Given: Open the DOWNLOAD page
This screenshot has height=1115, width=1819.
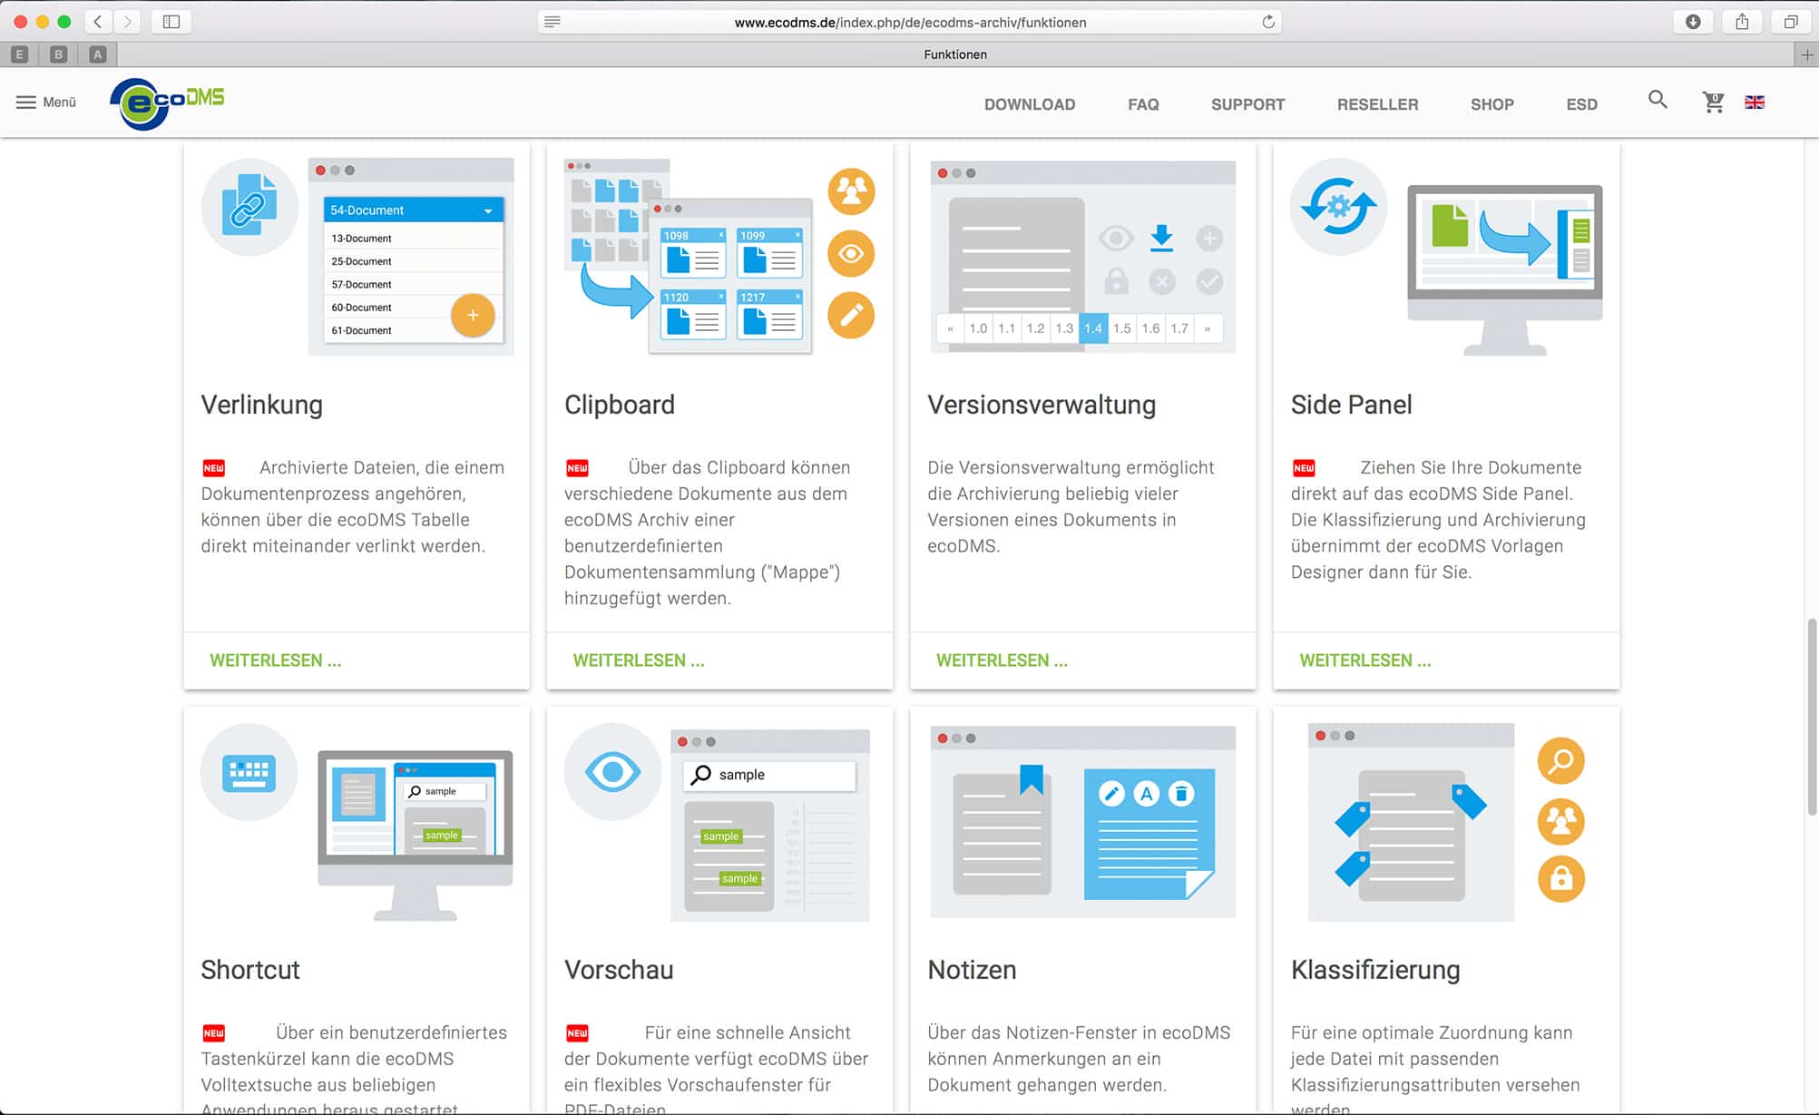Looking at the screenshot, I should point(1030,104).
